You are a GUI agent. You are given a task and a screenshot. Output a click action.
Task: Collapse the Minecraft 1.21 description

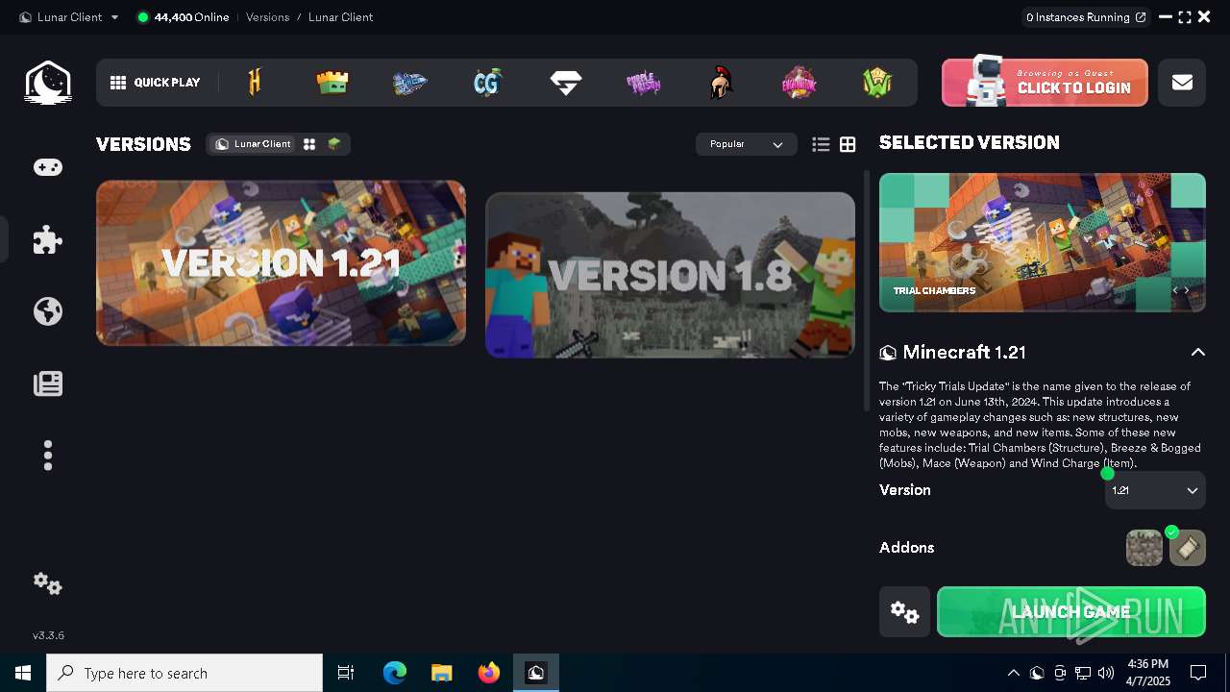click(1198, 353)
